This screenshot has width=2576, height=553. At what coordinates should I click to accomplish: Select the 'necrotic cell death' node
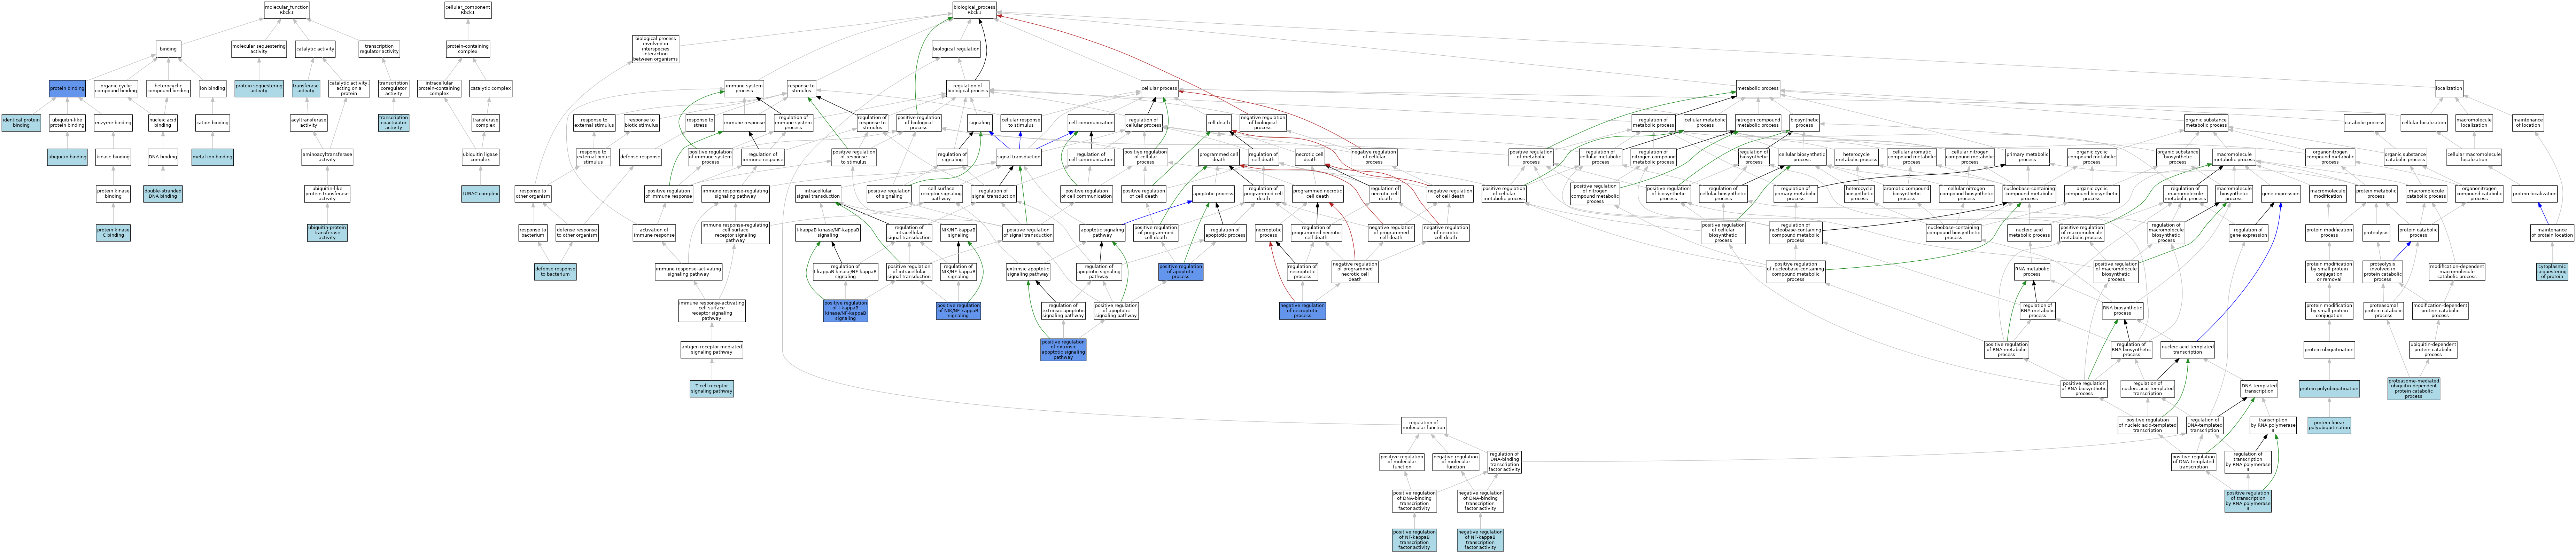tap(1309, 157)
